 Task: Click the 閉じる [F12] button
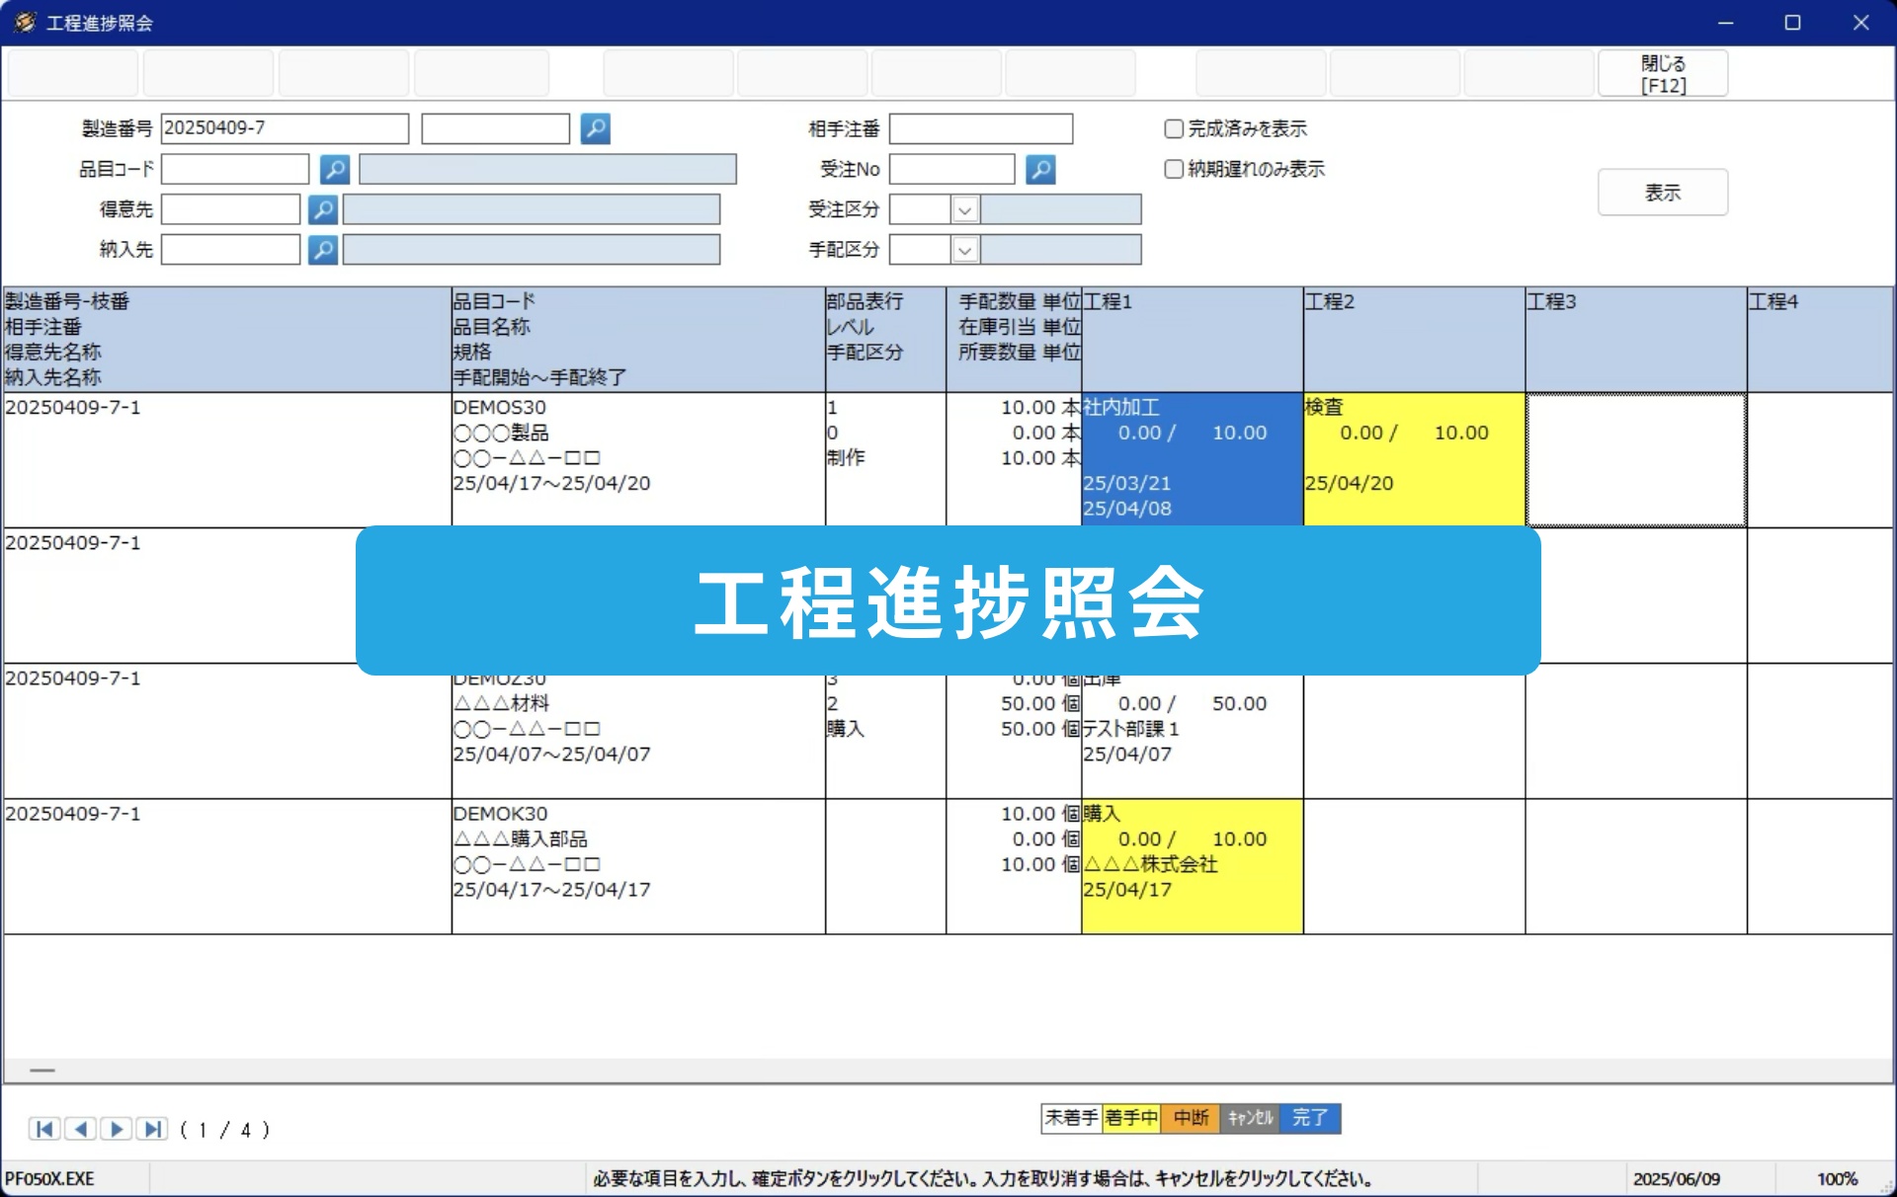pos(1663,74)
